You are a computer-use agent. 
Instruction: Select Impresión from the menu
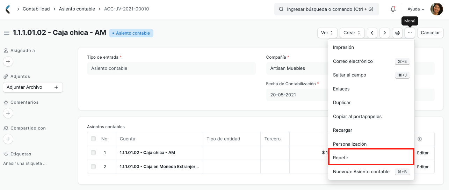tap(371, 47)
